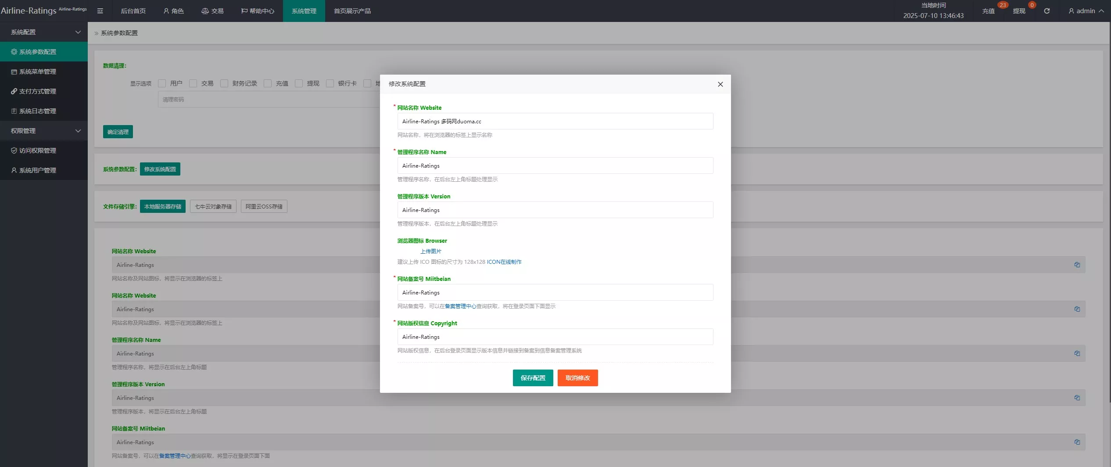The height and width of the screenshot is (467, 1111).
Task: Close the 修改系统配置 dialog with X
Action: click(x=720, y=84)
